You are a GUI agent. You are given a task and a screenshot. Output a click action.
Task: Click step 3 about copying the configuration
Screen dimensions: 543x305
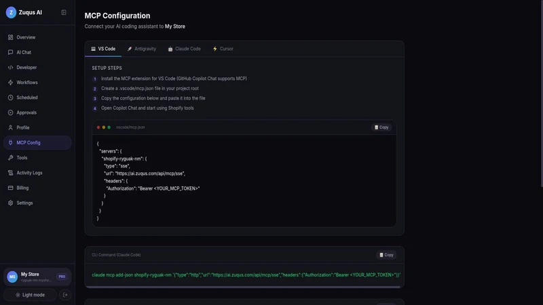[153, 98]
